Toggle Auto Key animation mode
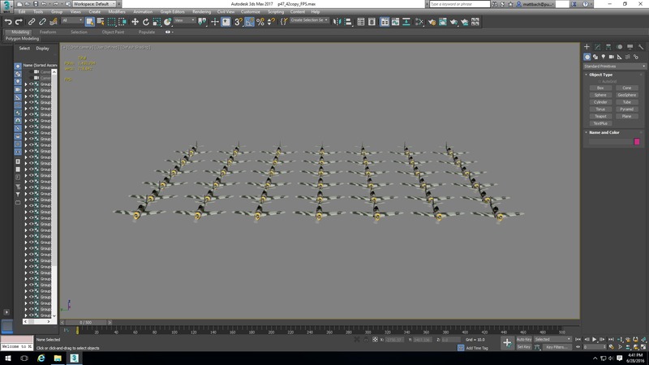The image size is (649, 365). pos(523,339)
